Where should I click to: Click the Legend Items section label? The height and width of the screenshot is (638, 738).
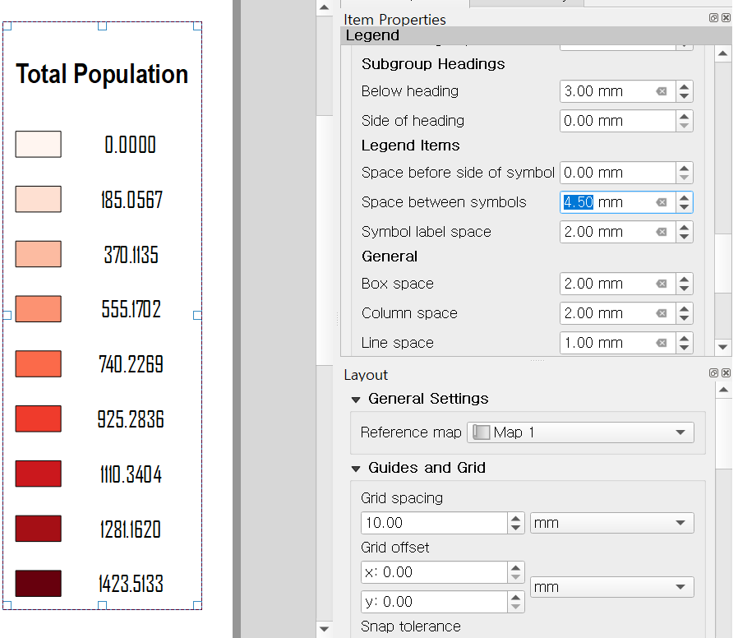pos(410,146)
